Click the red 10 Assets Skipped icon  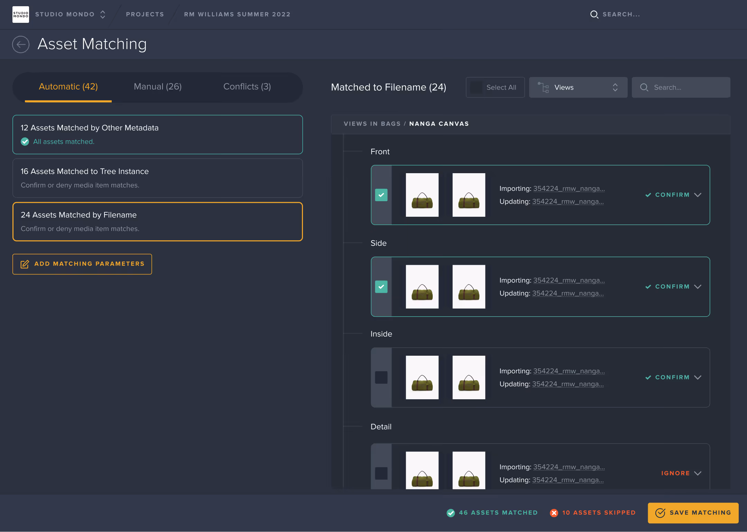554,513
